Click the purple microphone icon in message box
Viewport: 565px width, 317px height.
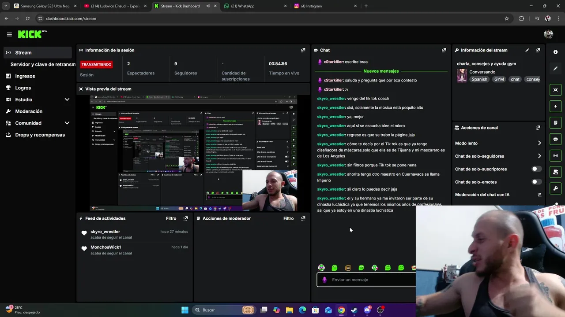tap(324, 280)
